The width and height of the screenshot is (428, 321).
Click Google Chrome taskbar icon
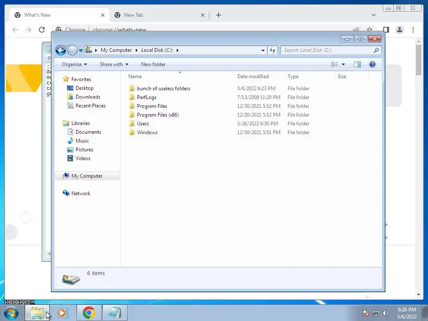89,313
